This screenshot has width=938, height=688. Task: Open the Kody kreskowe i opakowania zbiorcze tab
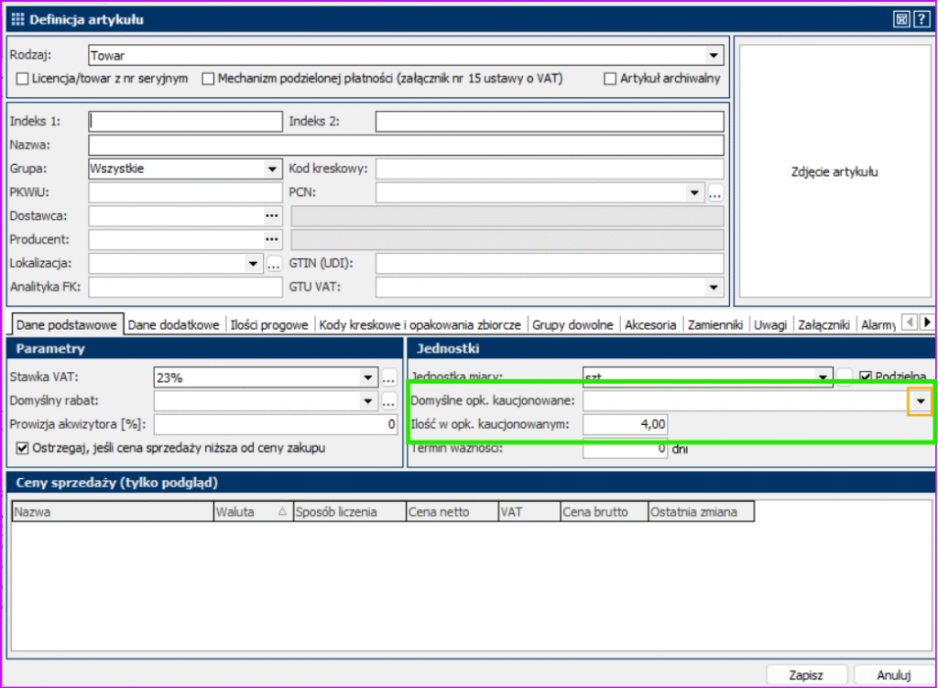pos(420,324)
